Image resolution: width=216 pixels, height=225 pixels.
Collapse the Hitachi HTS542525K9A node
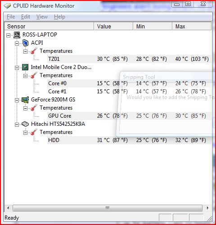point(17,124)
